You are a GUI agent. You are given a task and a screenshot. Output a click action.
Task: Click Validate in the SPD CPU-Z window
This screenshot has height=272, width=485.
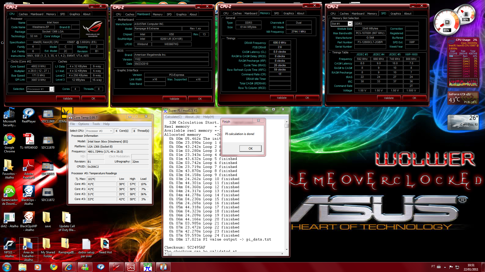[x=389, y=98]
